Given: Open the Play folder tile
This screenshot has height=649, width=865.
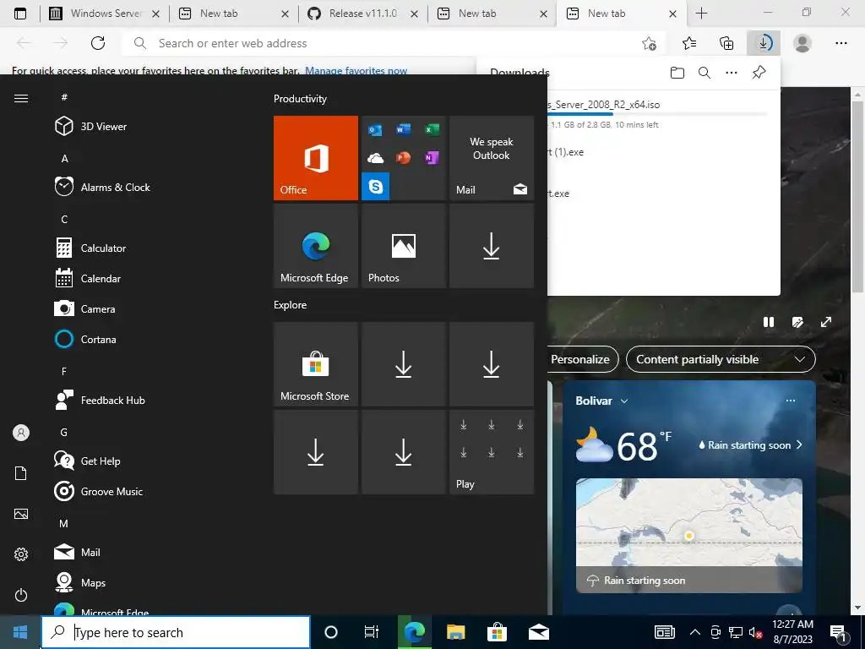Looking at the screenshot, I should [492, 452].
